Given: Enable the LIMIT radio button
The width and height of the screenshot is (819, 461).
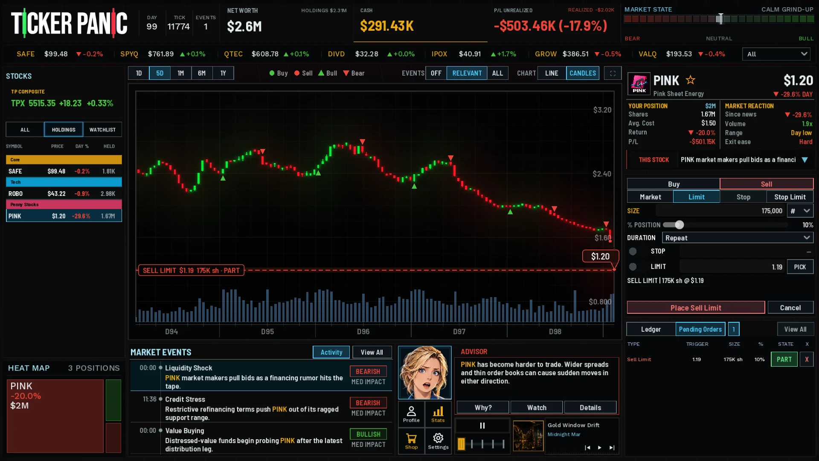Looking at the screenshot, I should 633,267.
